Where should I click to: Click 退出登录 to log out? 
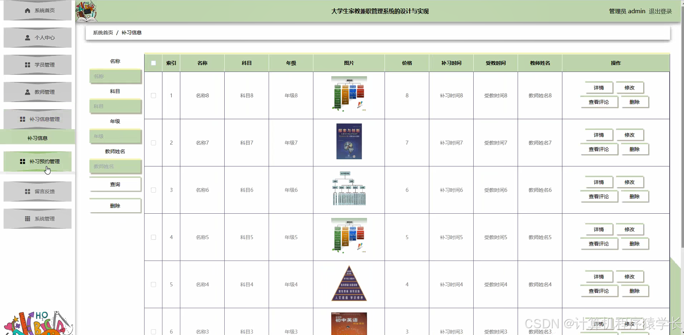tap(660, 11)
